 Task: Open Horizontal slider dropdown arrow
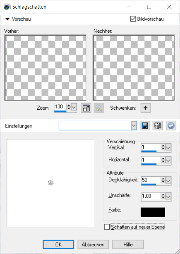168,161
